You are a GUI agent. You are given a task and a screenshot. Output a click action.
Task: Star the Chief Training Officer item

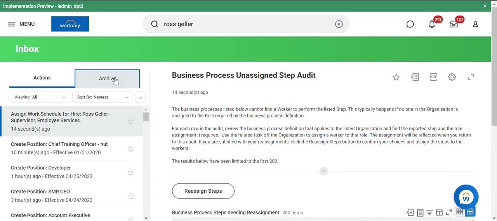pos(130,149)
